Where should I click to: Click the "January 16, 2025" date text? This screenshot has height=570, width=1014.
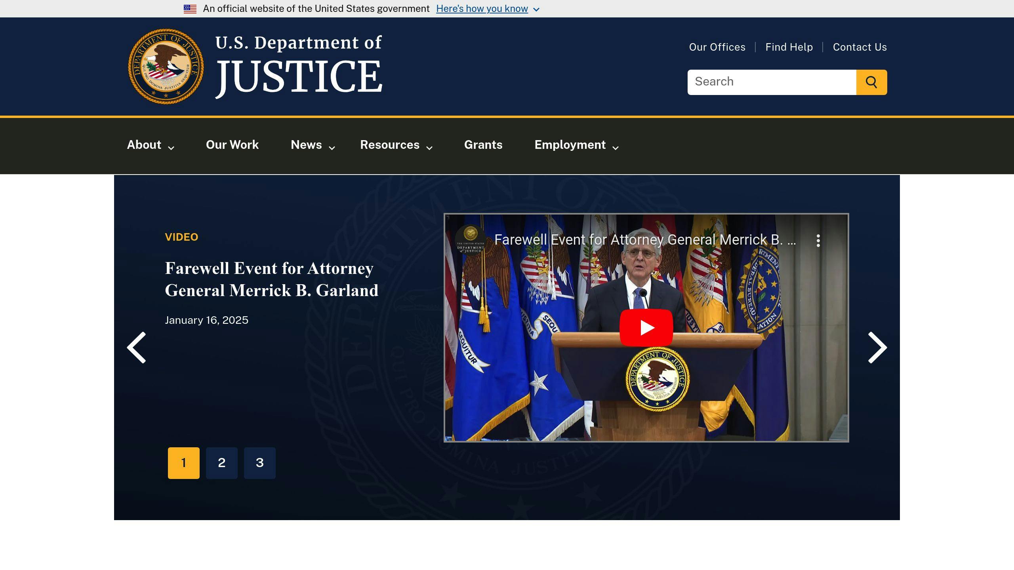point(206,320)
